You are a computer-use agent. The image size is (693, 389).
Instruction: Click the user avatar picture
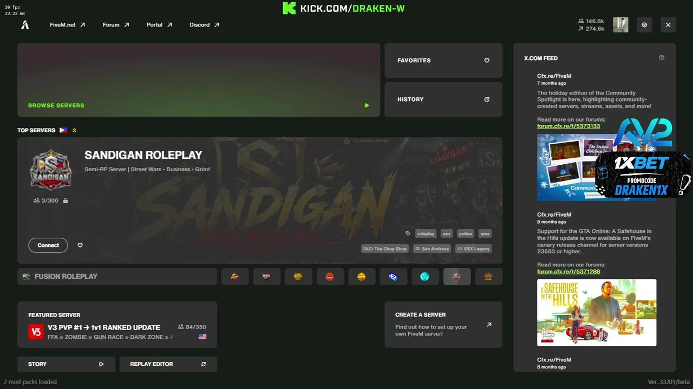coord(620,25)
